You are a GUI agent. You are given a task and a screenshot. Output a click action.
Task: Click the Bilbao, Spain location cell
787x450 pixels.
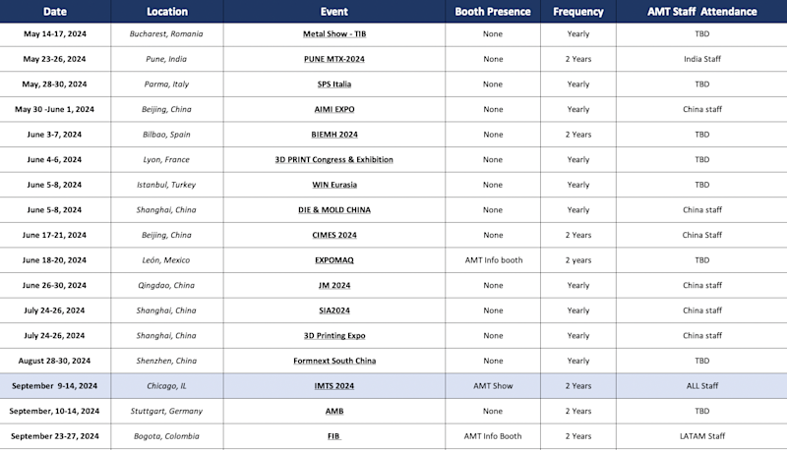(166, 135)
